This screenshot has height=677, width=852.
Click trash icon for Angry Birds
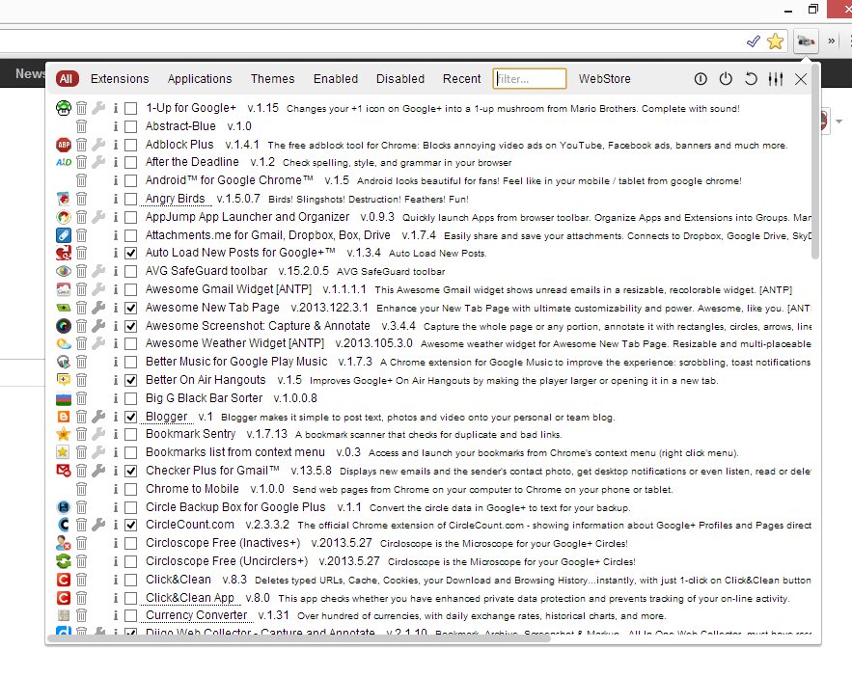point(81,199)
